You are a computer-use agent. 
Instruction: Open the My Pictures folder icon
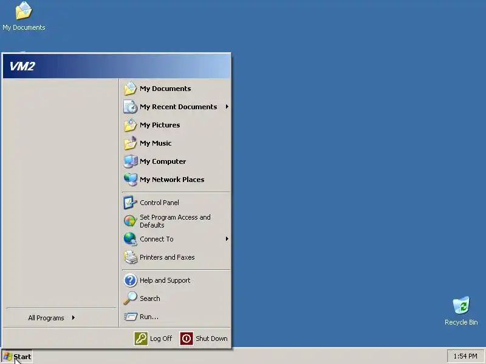click(x=130, y=125)
